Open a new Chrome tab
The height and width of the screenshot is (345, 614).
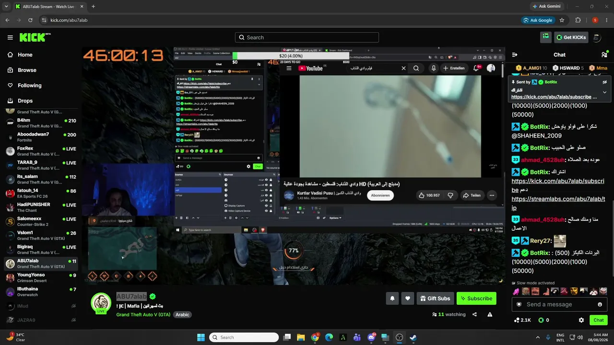[x=93, y=6]
